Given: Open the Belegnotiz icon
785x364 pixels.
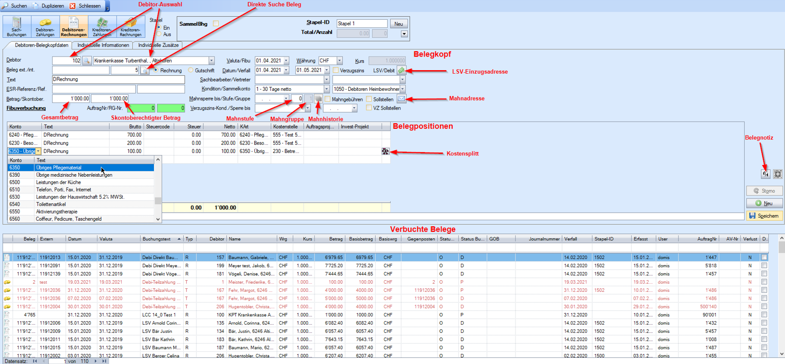Looking at the screenshot, I should [x=766, y=174].
